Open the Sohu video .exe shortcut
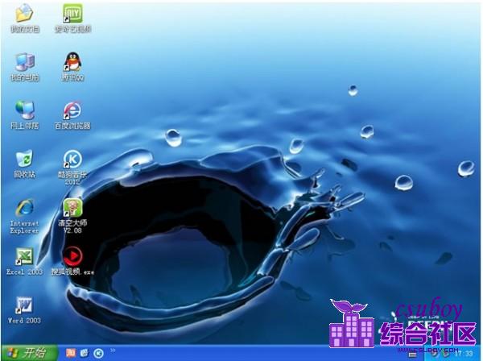 (72, 256)
